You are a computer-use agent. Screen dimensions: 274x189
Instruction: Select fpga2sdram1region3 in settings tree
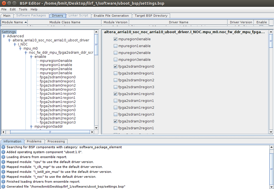click(58, 106)
